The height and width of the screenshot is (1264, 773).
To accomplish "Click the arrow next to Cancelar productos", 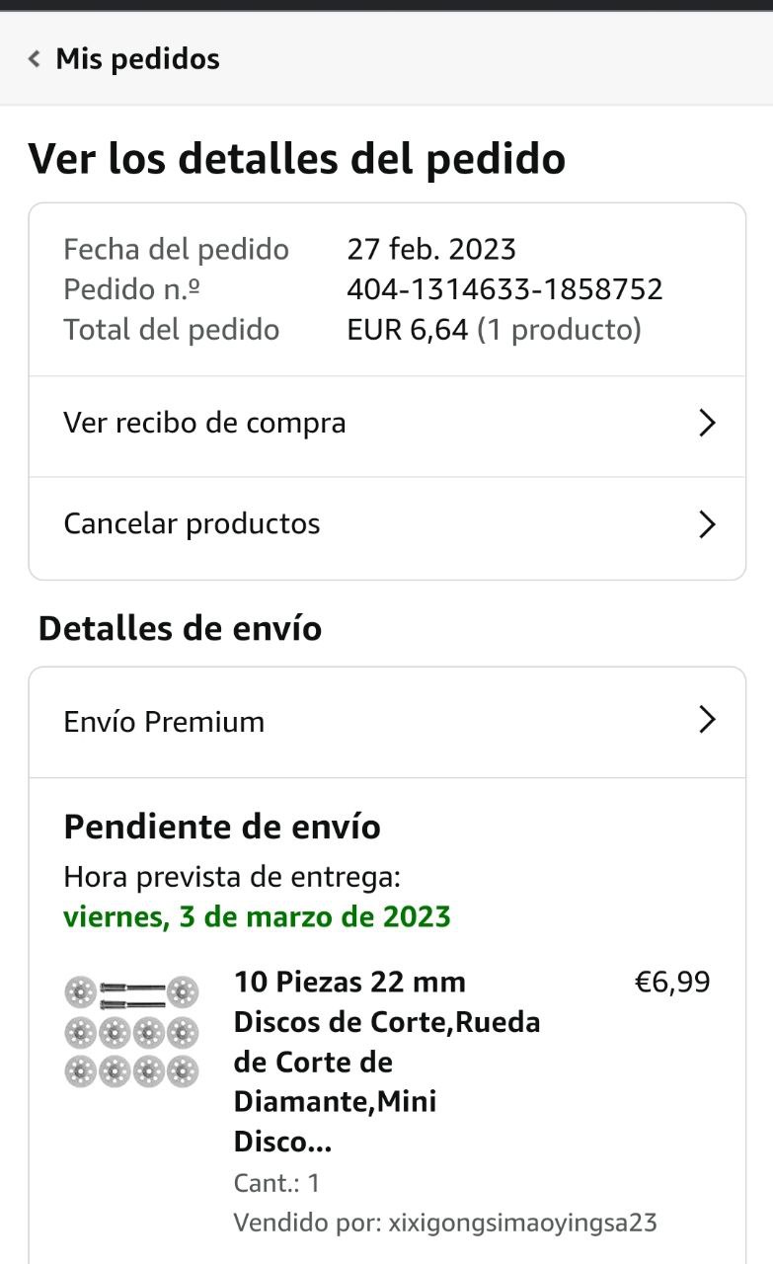I will coord(706,523).
